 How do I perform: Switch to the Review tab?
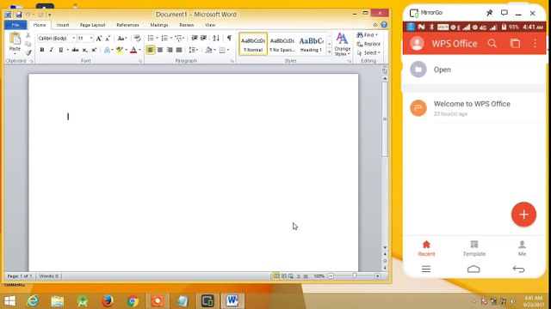click(187, 25)
